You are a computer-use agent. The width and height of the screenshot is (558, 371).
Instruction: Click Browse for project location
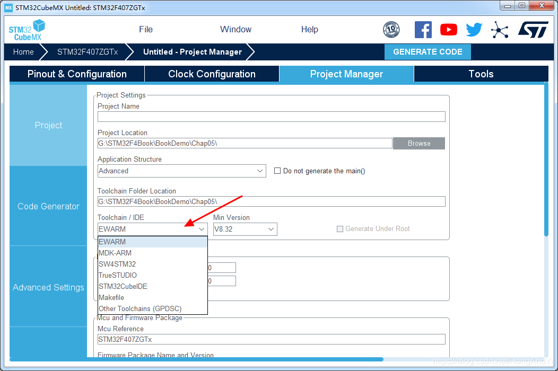click(419, 143)
